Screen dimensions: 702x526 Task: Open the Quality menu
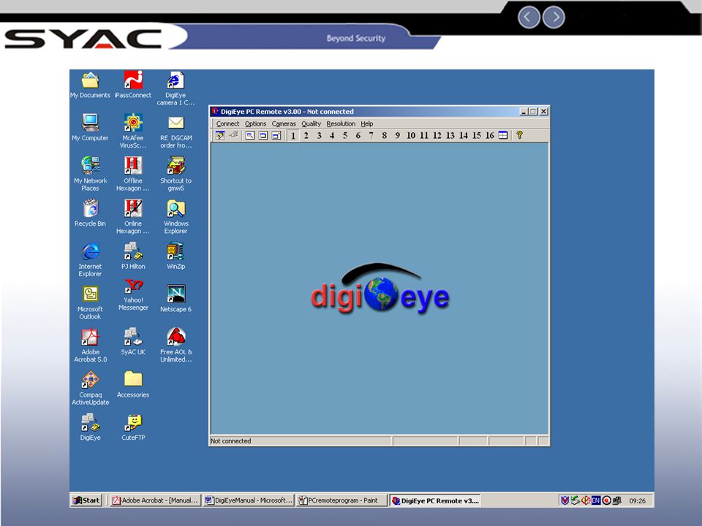pos(311,124)
